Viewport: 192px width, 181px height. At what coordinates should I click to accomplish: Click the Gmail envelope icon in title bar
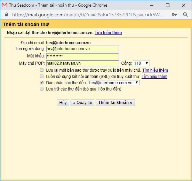(x=5, y=5)
